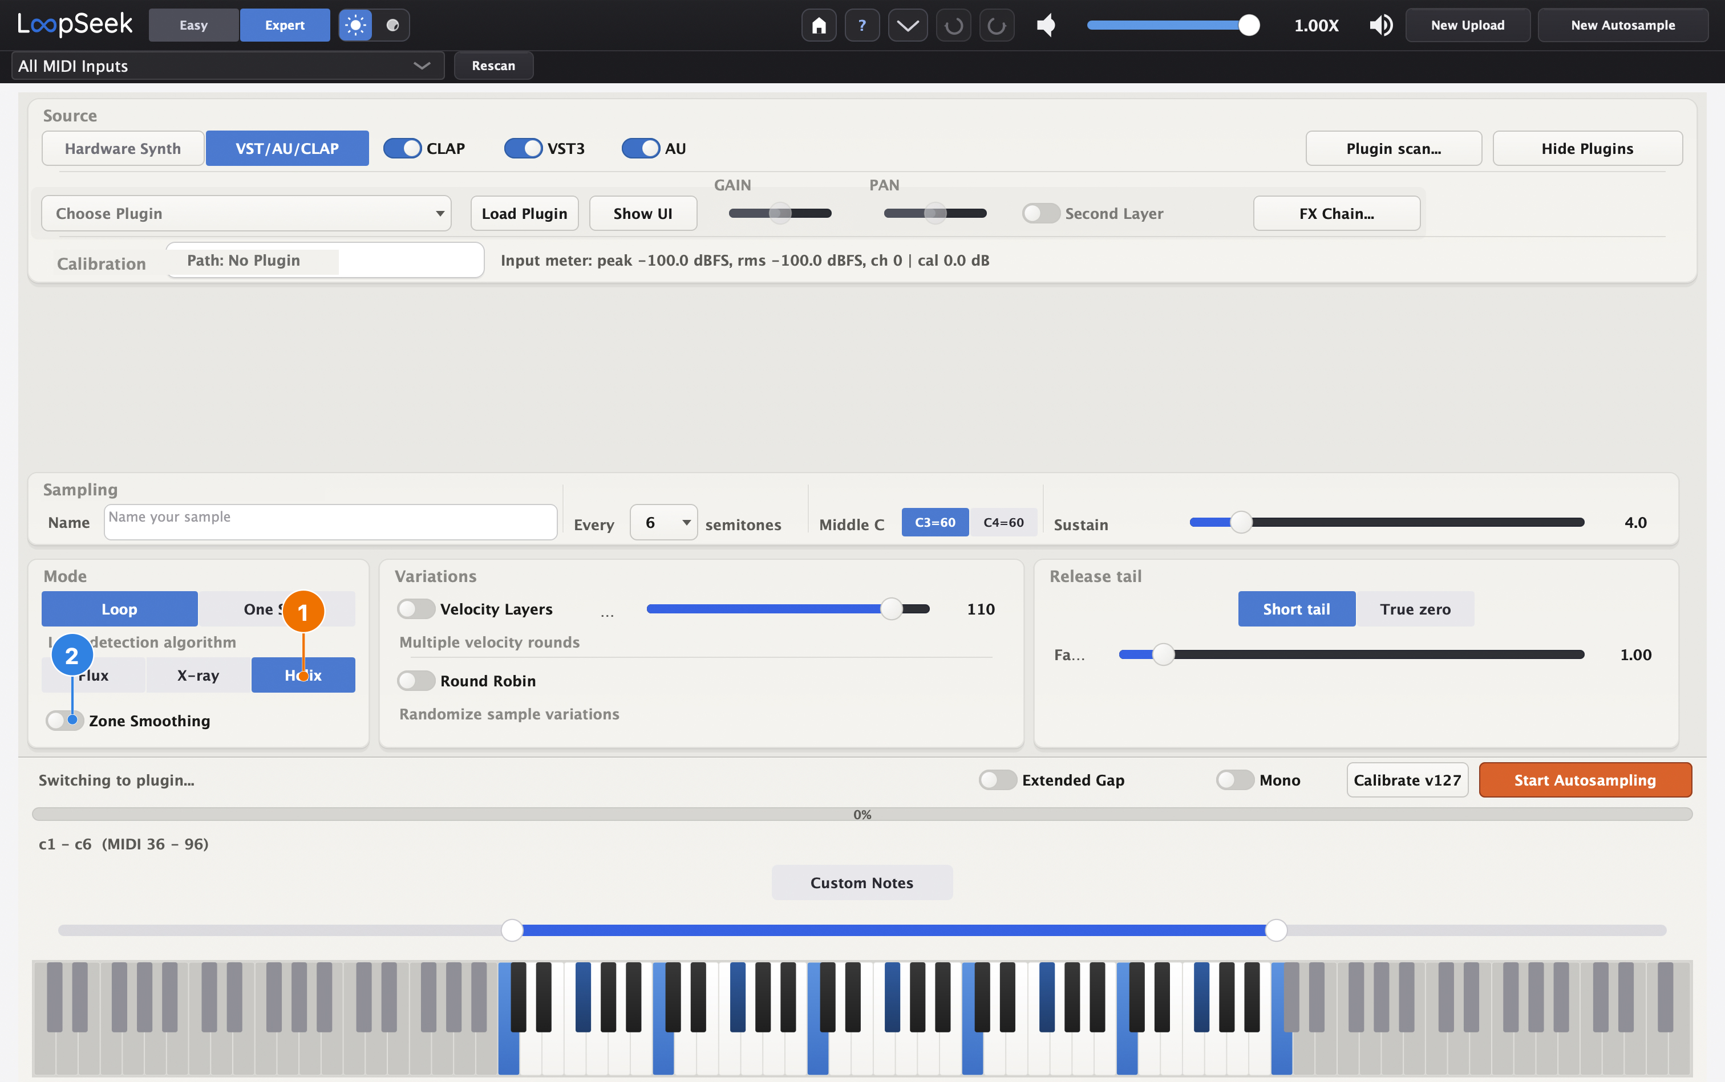The width and height of the screenshot is (1725, 1082).
Task: Click the New Upload button
Action: tap(1467, 26)
